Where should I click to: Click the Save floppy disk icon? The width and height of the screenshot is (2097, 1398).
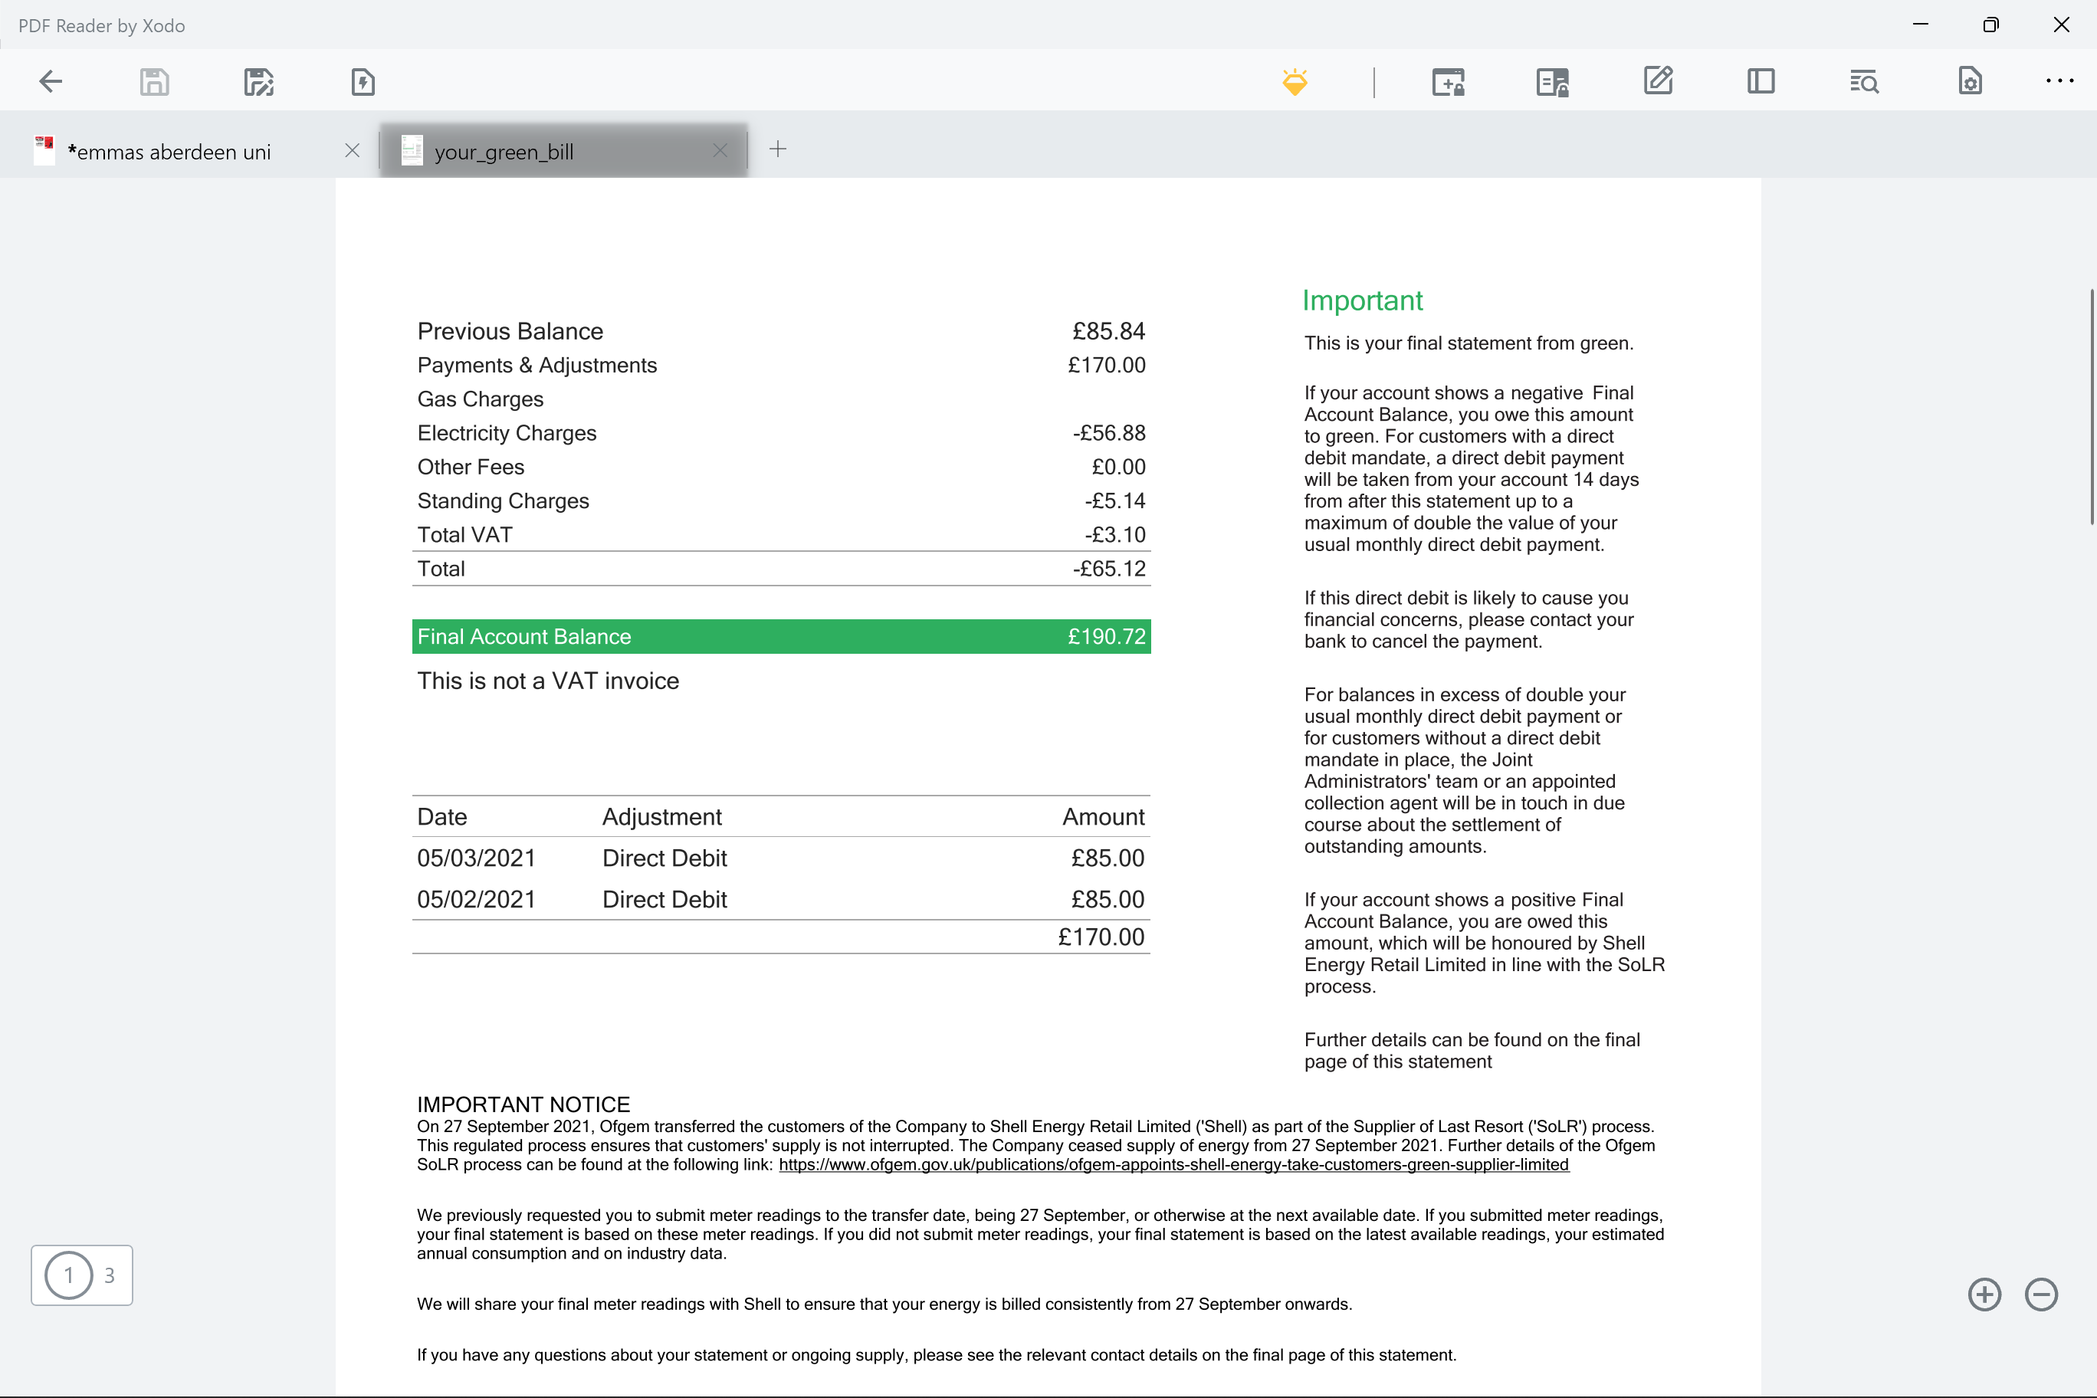click(x=154, y=82)
